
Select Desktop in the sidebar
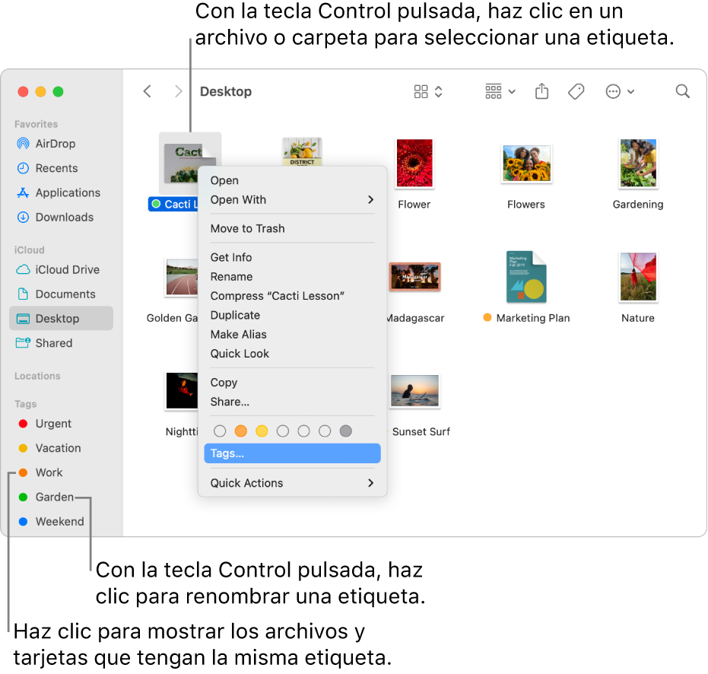[x=61, y=319]
